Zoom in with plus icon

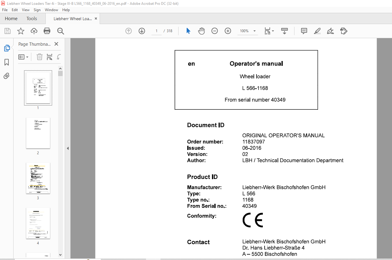point(228,31)
